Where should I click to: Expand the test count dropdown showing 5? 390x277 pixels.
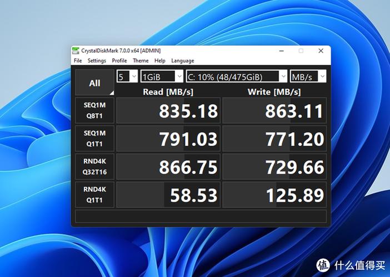tap(127, 76)
